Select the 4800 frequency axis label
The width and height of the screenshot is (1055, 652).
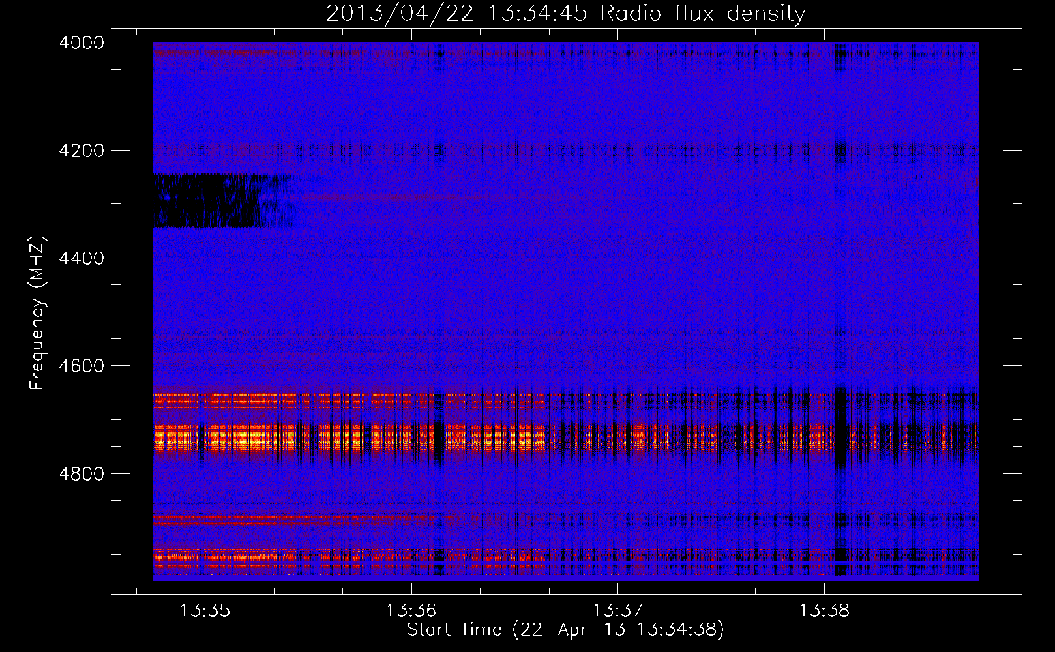coord(82,474)
